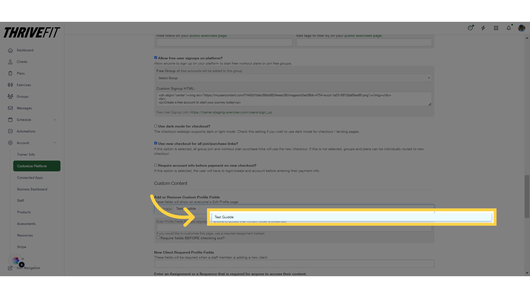This screenshot has height=298, width=530.
Task: Enable Use dark mode for checkout checkbox
Action: pyautogui.click(x=155, y=126)
